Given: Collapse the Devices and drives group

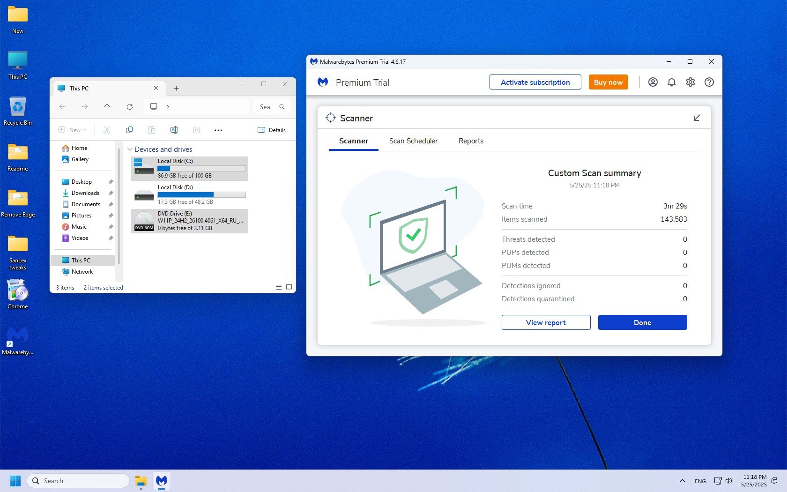Looking at the screenshot, I should pos(130,149).
